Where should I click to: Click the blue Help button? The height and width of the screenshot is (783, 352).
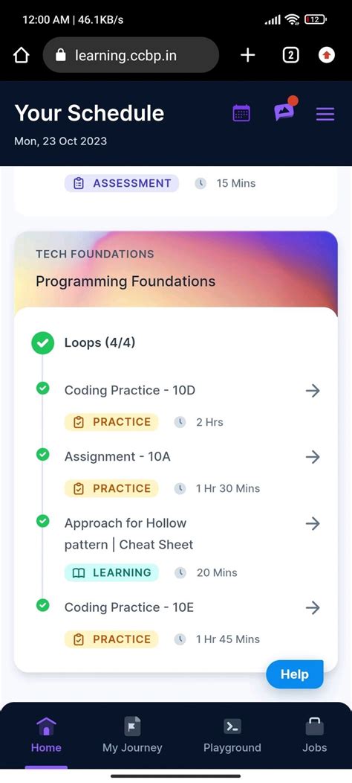(295, 674)
